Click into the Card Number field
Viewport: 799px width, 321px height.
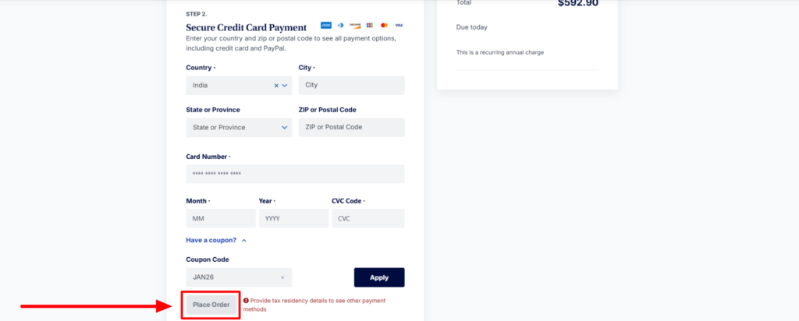tap(295, 174)
